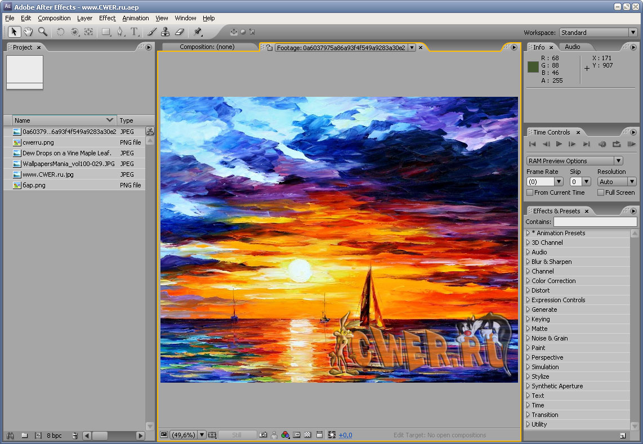This screenshot has width=643, height=444.
Task: Expand the Blur & Sharpen effects category
Action: click(551, 262)
